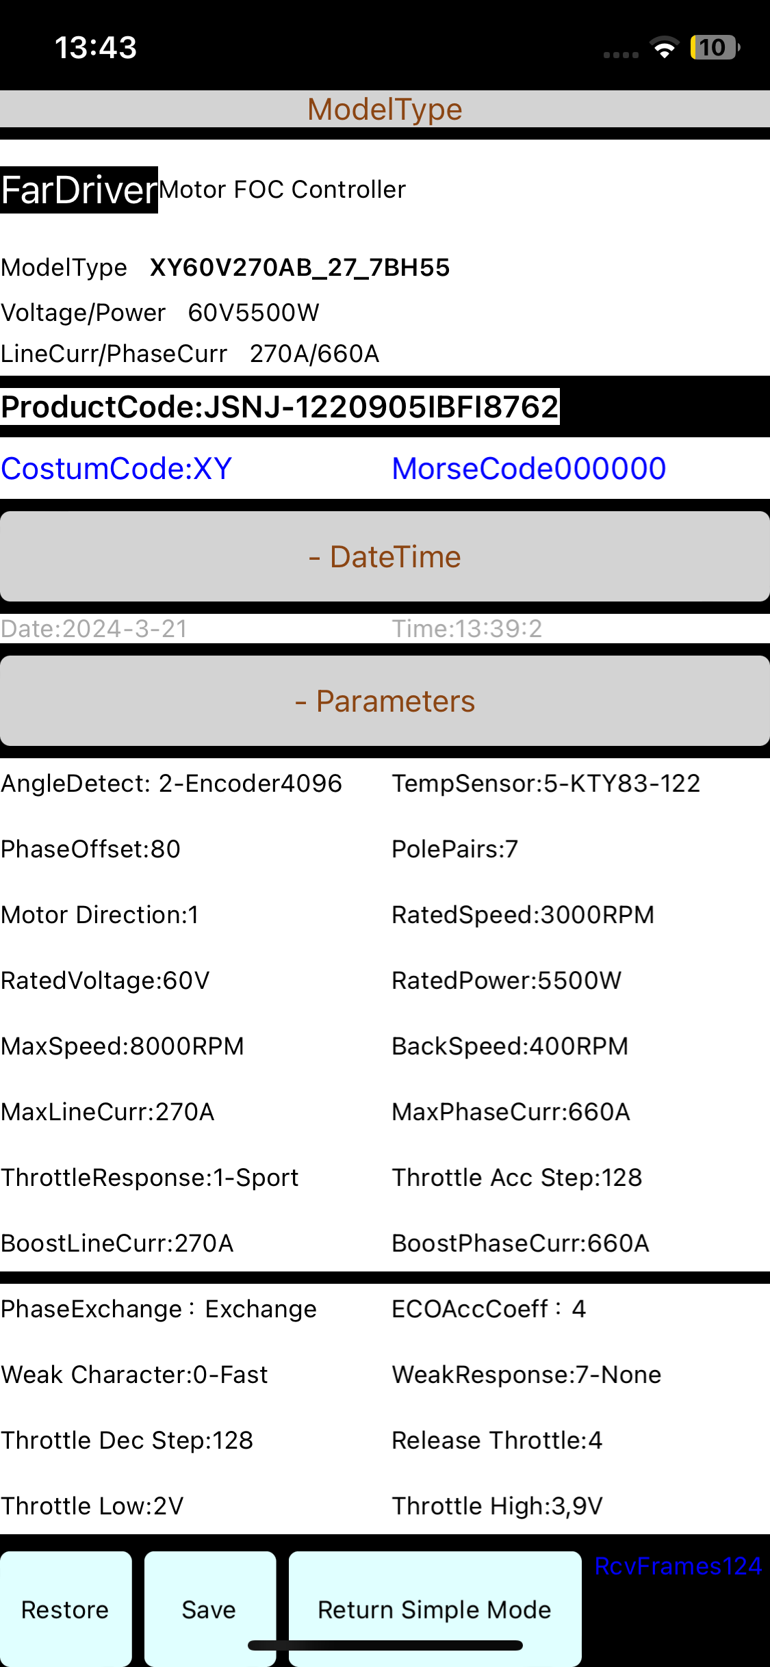This screenshot has height=1667, width=770.
Task: Tap the RcvFrames counter text
Action: tap(678, 1566)
